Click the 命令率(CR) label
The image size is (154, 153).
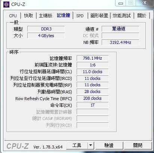coord(61,105)
